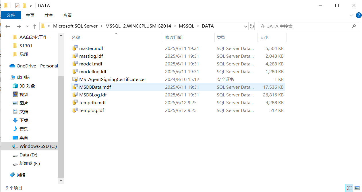Click the 26,816 KB size of MSDBLog.ldf
362x192 pixels.
(x=273, y=95)
